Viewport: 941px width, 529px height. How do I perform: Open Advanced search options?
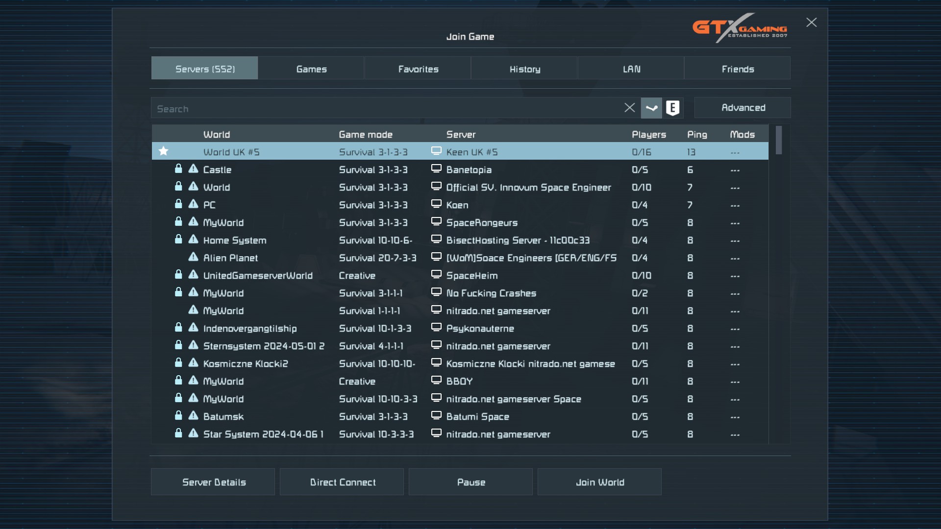(x=743, y=108)
